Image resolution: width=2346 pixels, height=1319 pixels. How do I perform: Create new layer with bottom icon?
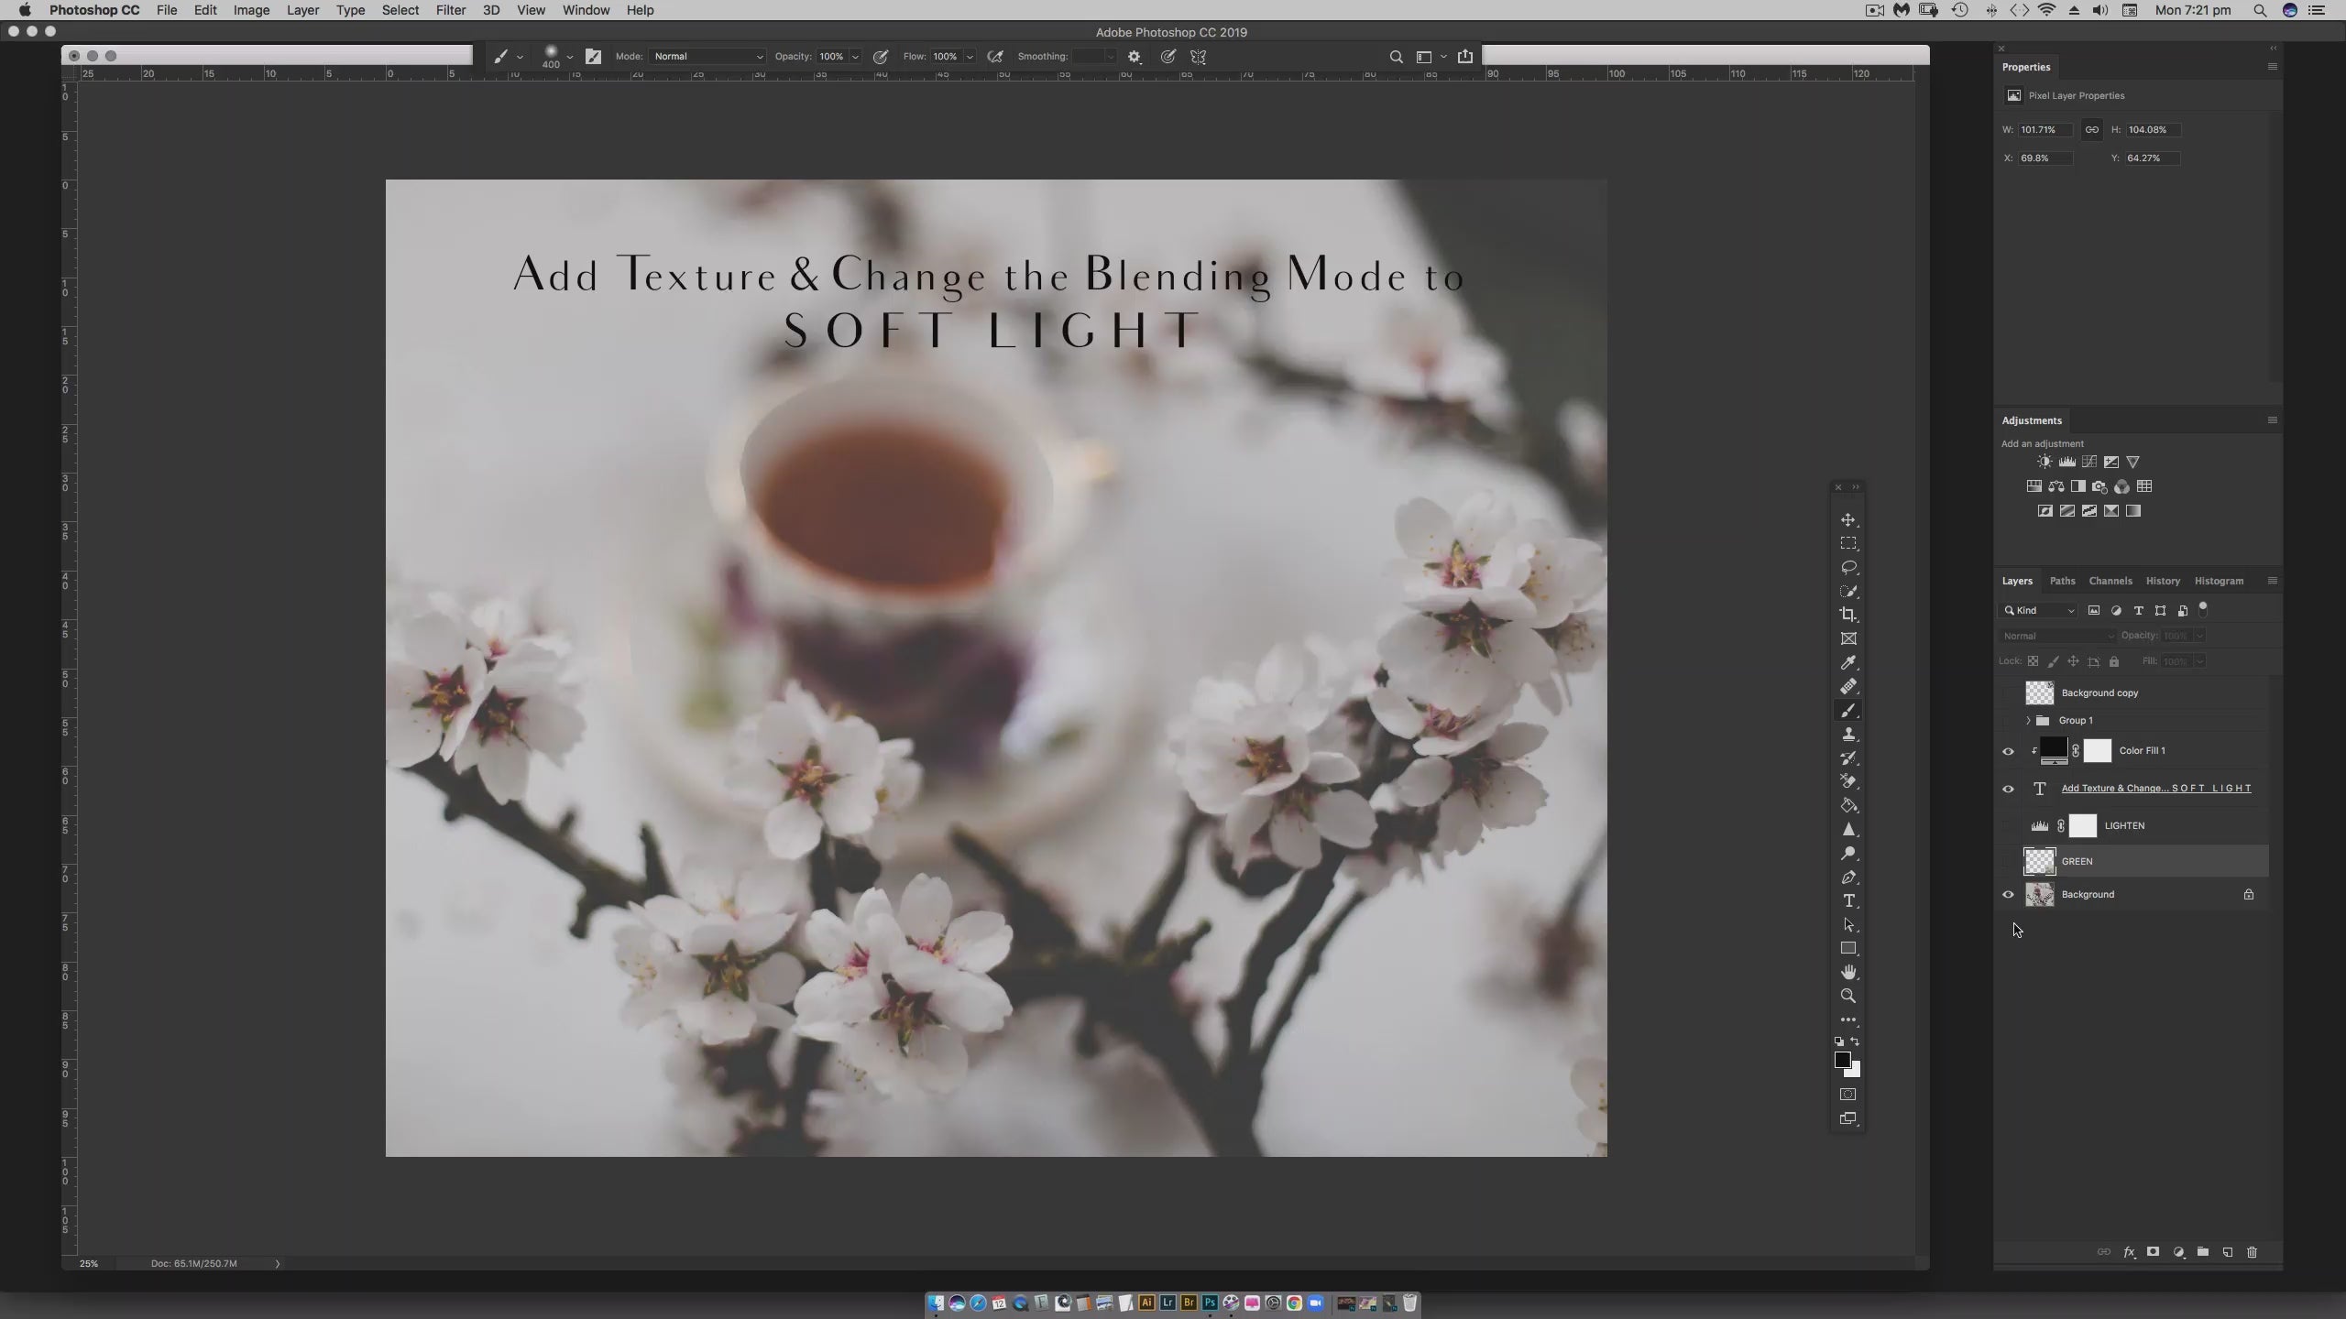[x=2227, y=1252]
